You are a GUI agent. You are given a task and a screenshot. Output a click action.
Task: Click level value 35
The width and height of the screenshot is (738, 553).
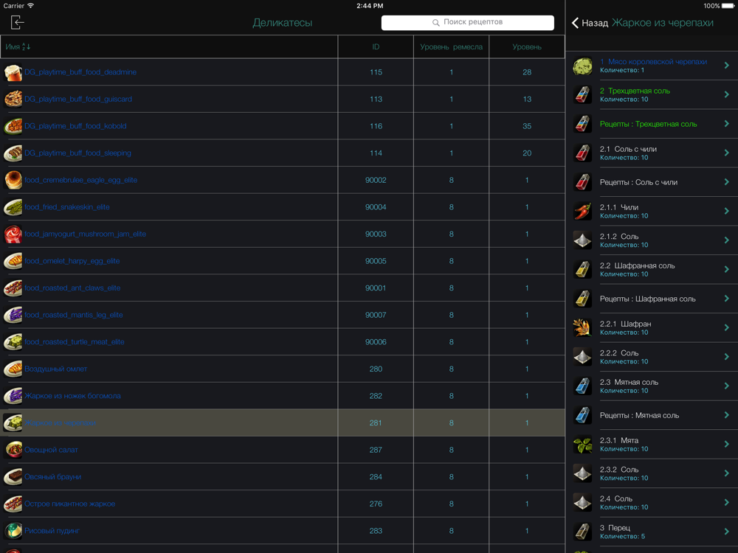[x=527, y=126]
